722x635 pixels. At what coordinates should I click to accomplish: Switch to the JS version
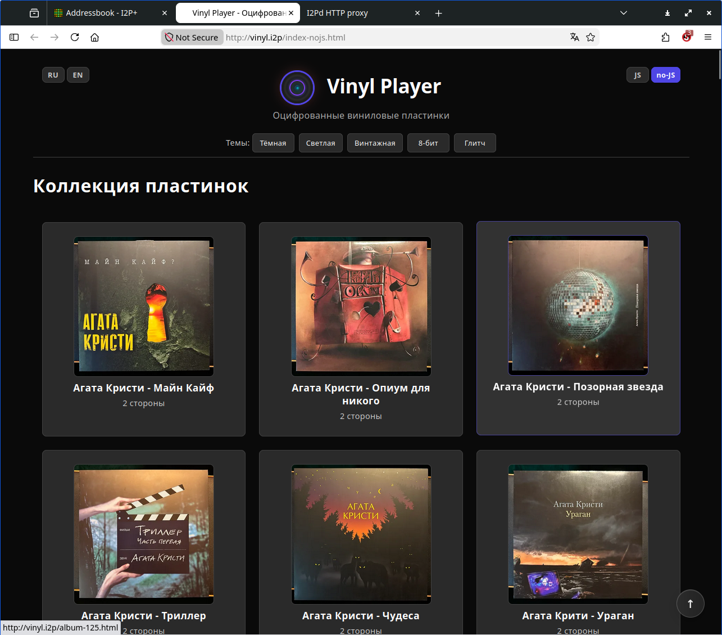pyautogui.click(x=638, y=75)
